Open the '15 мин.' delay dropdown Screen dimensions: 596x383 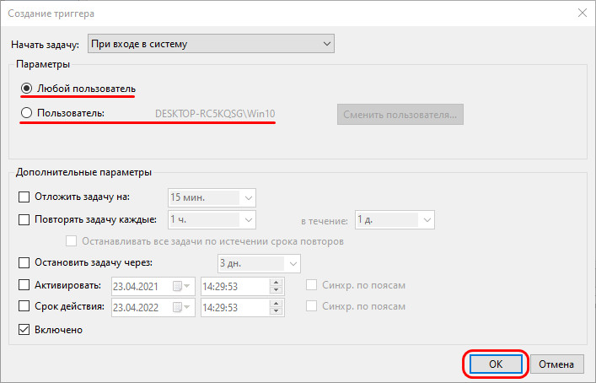coord(212,197)
